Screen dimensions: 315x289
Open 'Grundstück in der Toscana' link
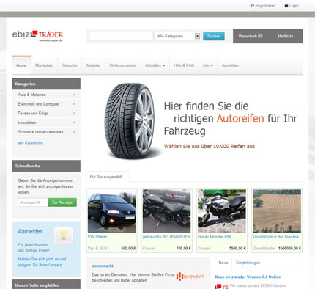275,237
